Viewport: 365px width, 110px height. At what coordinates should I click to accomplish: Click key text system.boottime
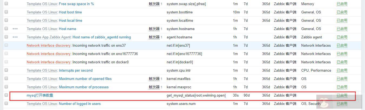tap(180, 12)
